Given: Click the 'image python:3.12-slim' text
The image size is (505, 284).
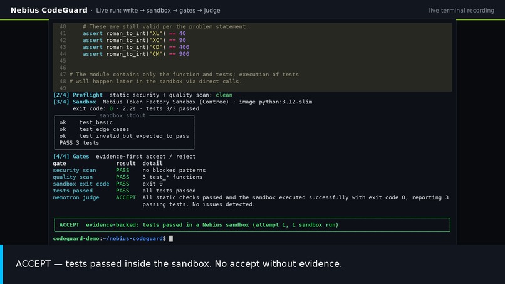Looking at the screenshot, I should 275,102.
